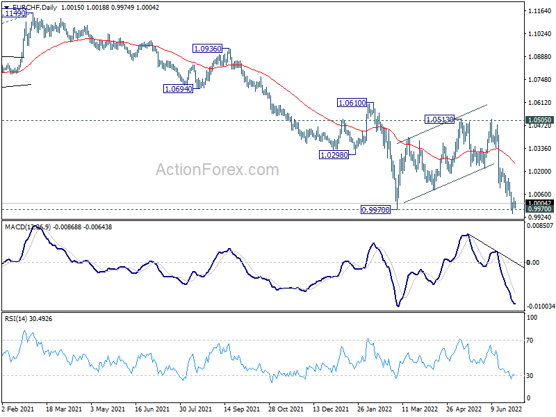Click the 1.11640 price axis value

(x=540, y=11)
